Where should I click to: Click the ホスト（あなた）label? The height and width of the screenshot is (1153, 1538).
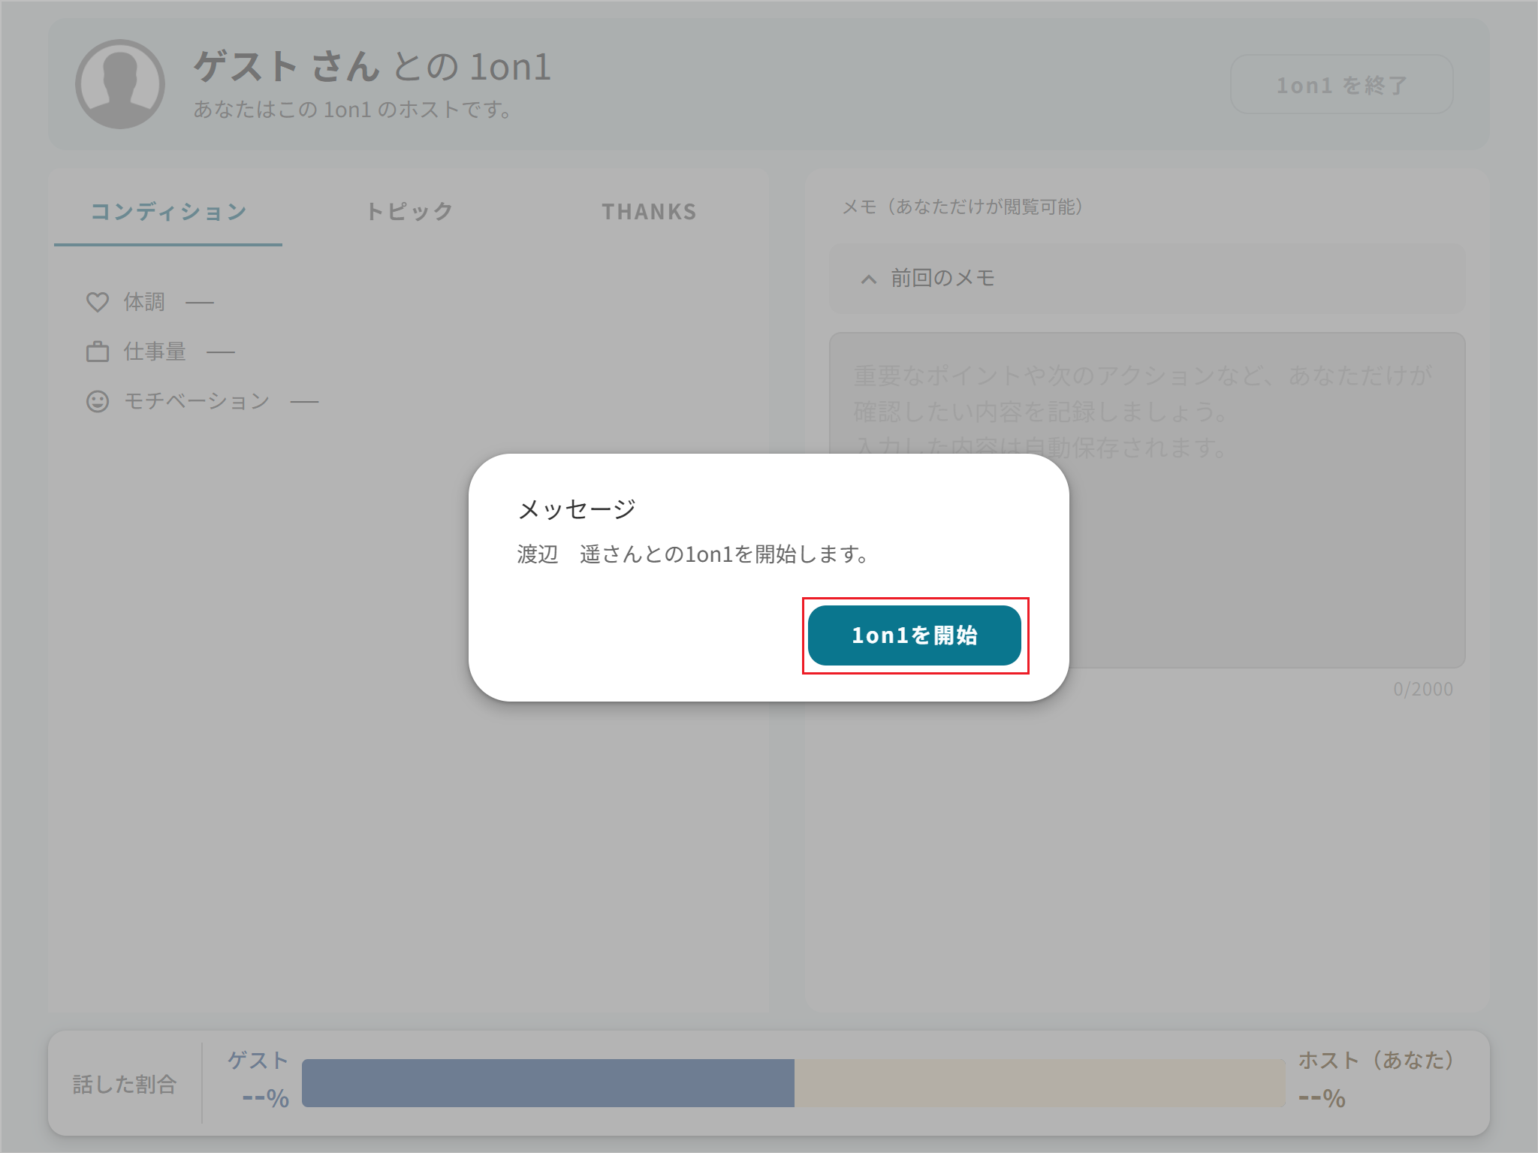(1377, 1060)
